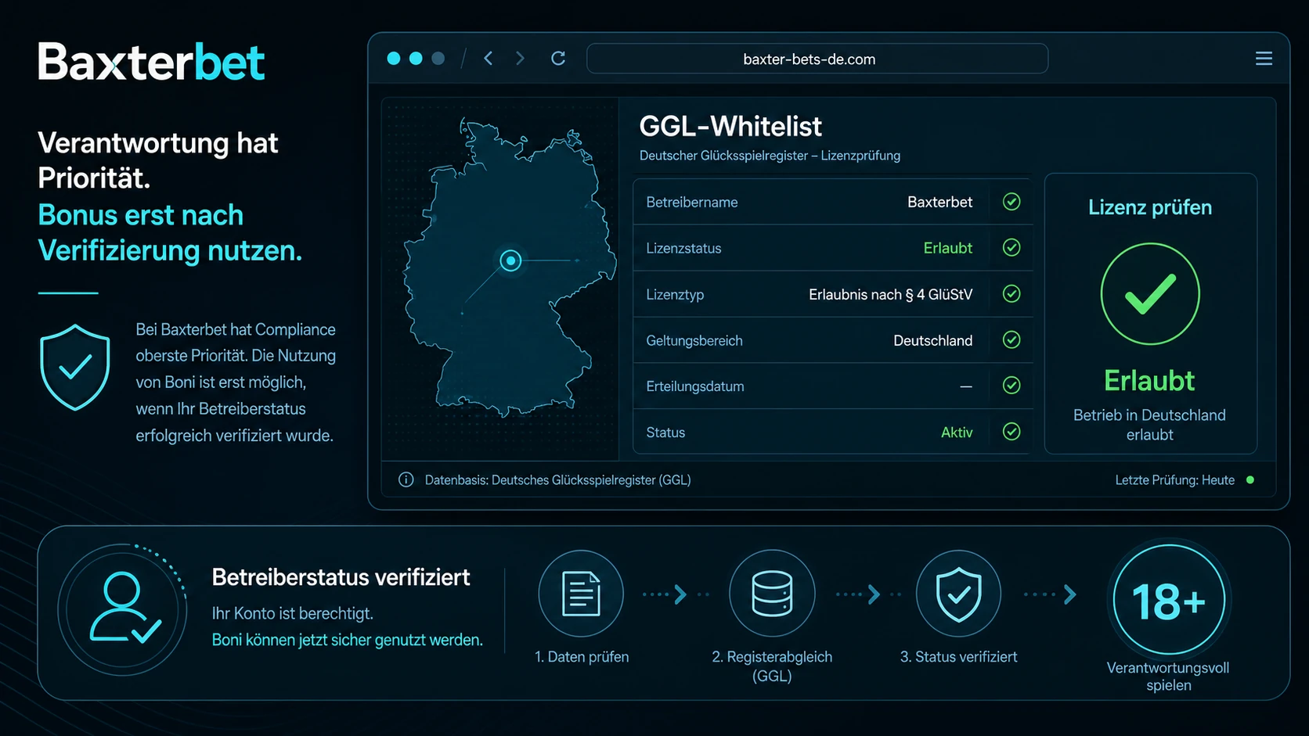Image resolution: width=1309 pixels, height=736 pixels.
Task: Reload the page with the refresh icon
Action: pyautogui.click(x=558, y=59)
